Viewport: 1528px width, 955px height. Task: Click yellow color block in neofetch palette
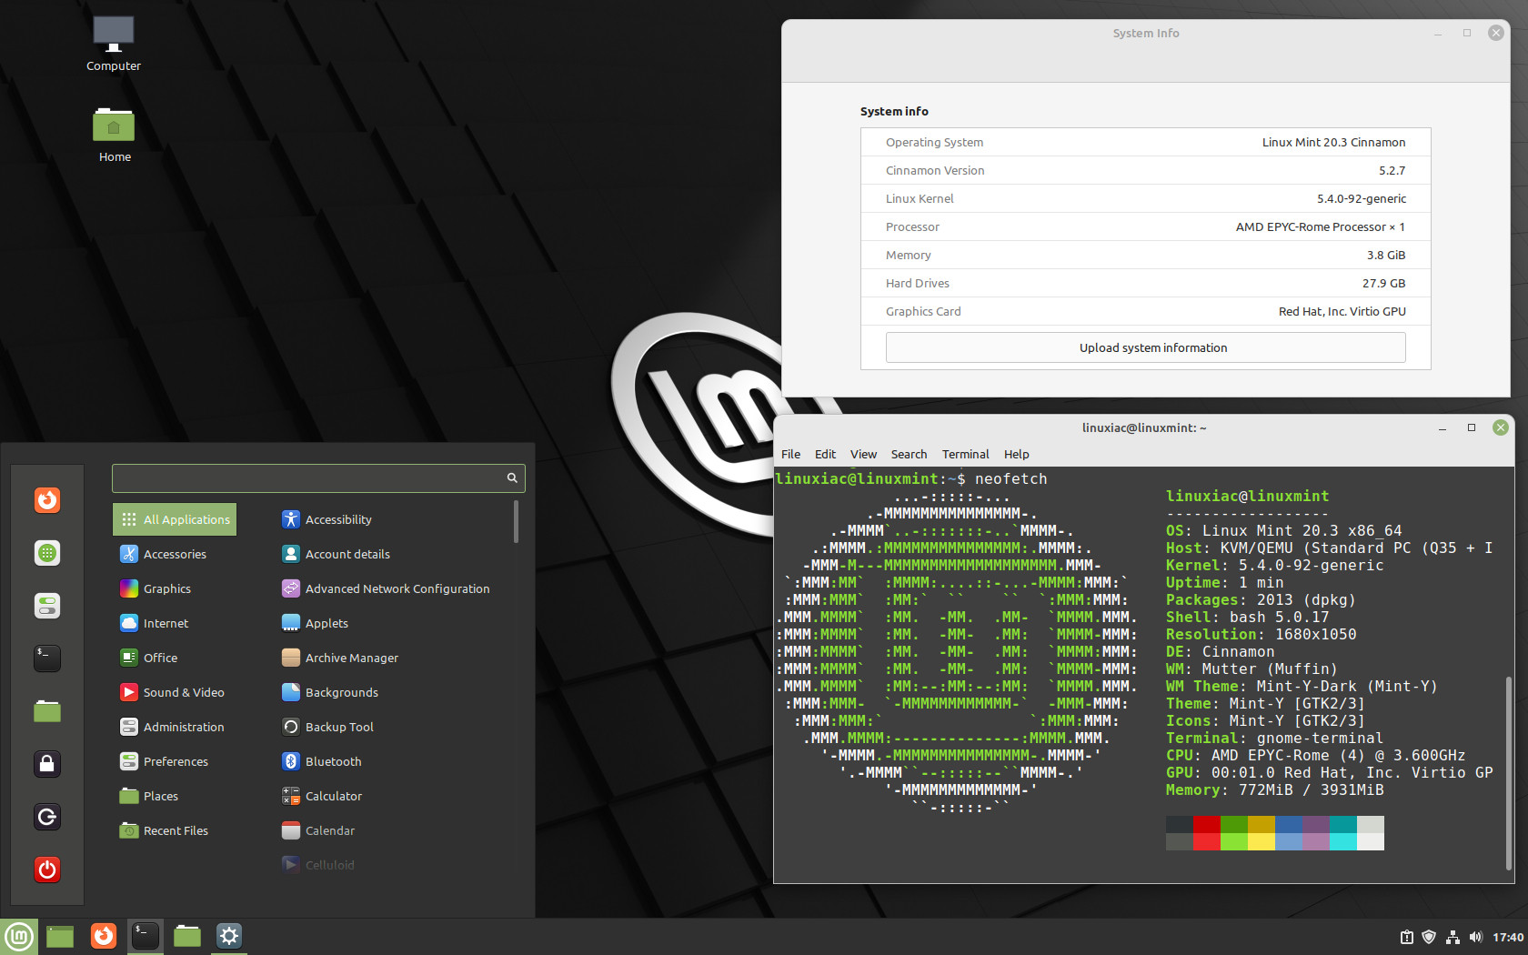click(1262, 833)
